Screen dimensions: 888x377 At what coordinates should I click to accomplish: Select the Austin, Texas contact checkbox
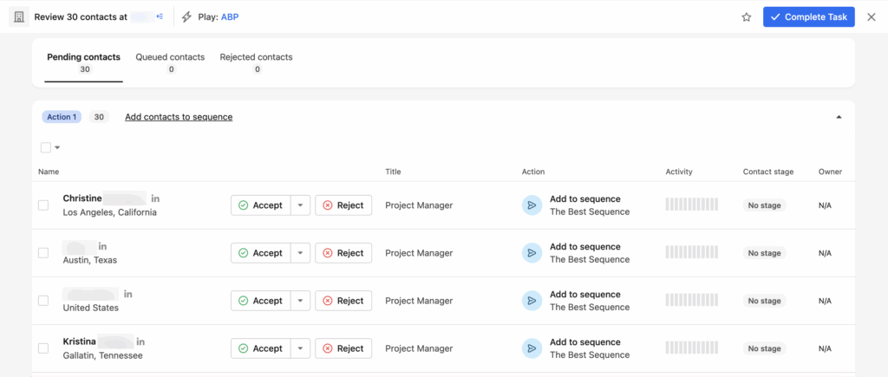[43, 253]
